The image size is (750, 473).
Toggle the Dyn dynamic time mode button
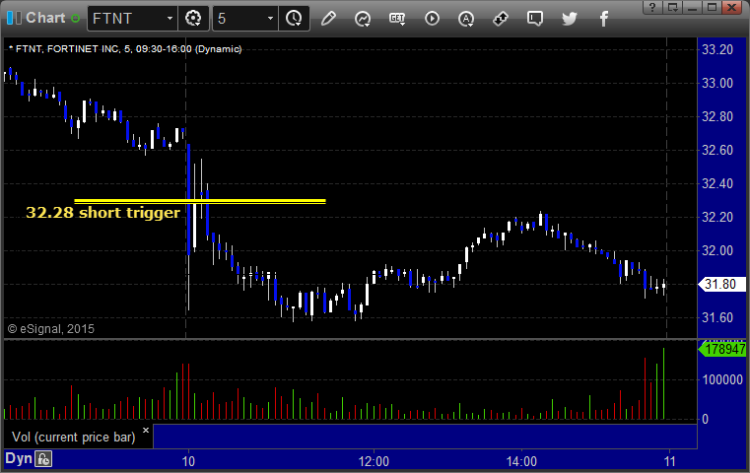(19, 458)
